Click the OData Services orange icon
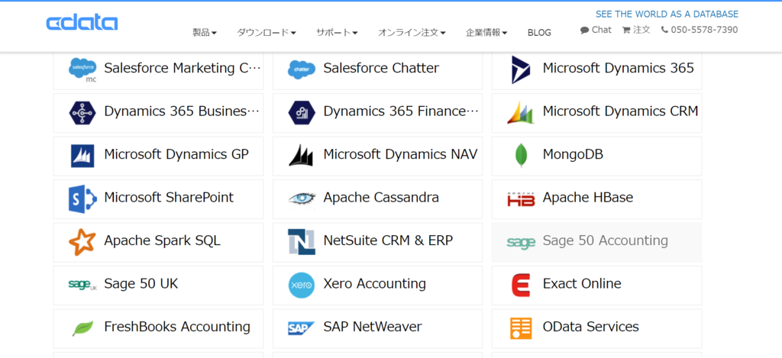This screenshot has width=782, height=358. 520,327
